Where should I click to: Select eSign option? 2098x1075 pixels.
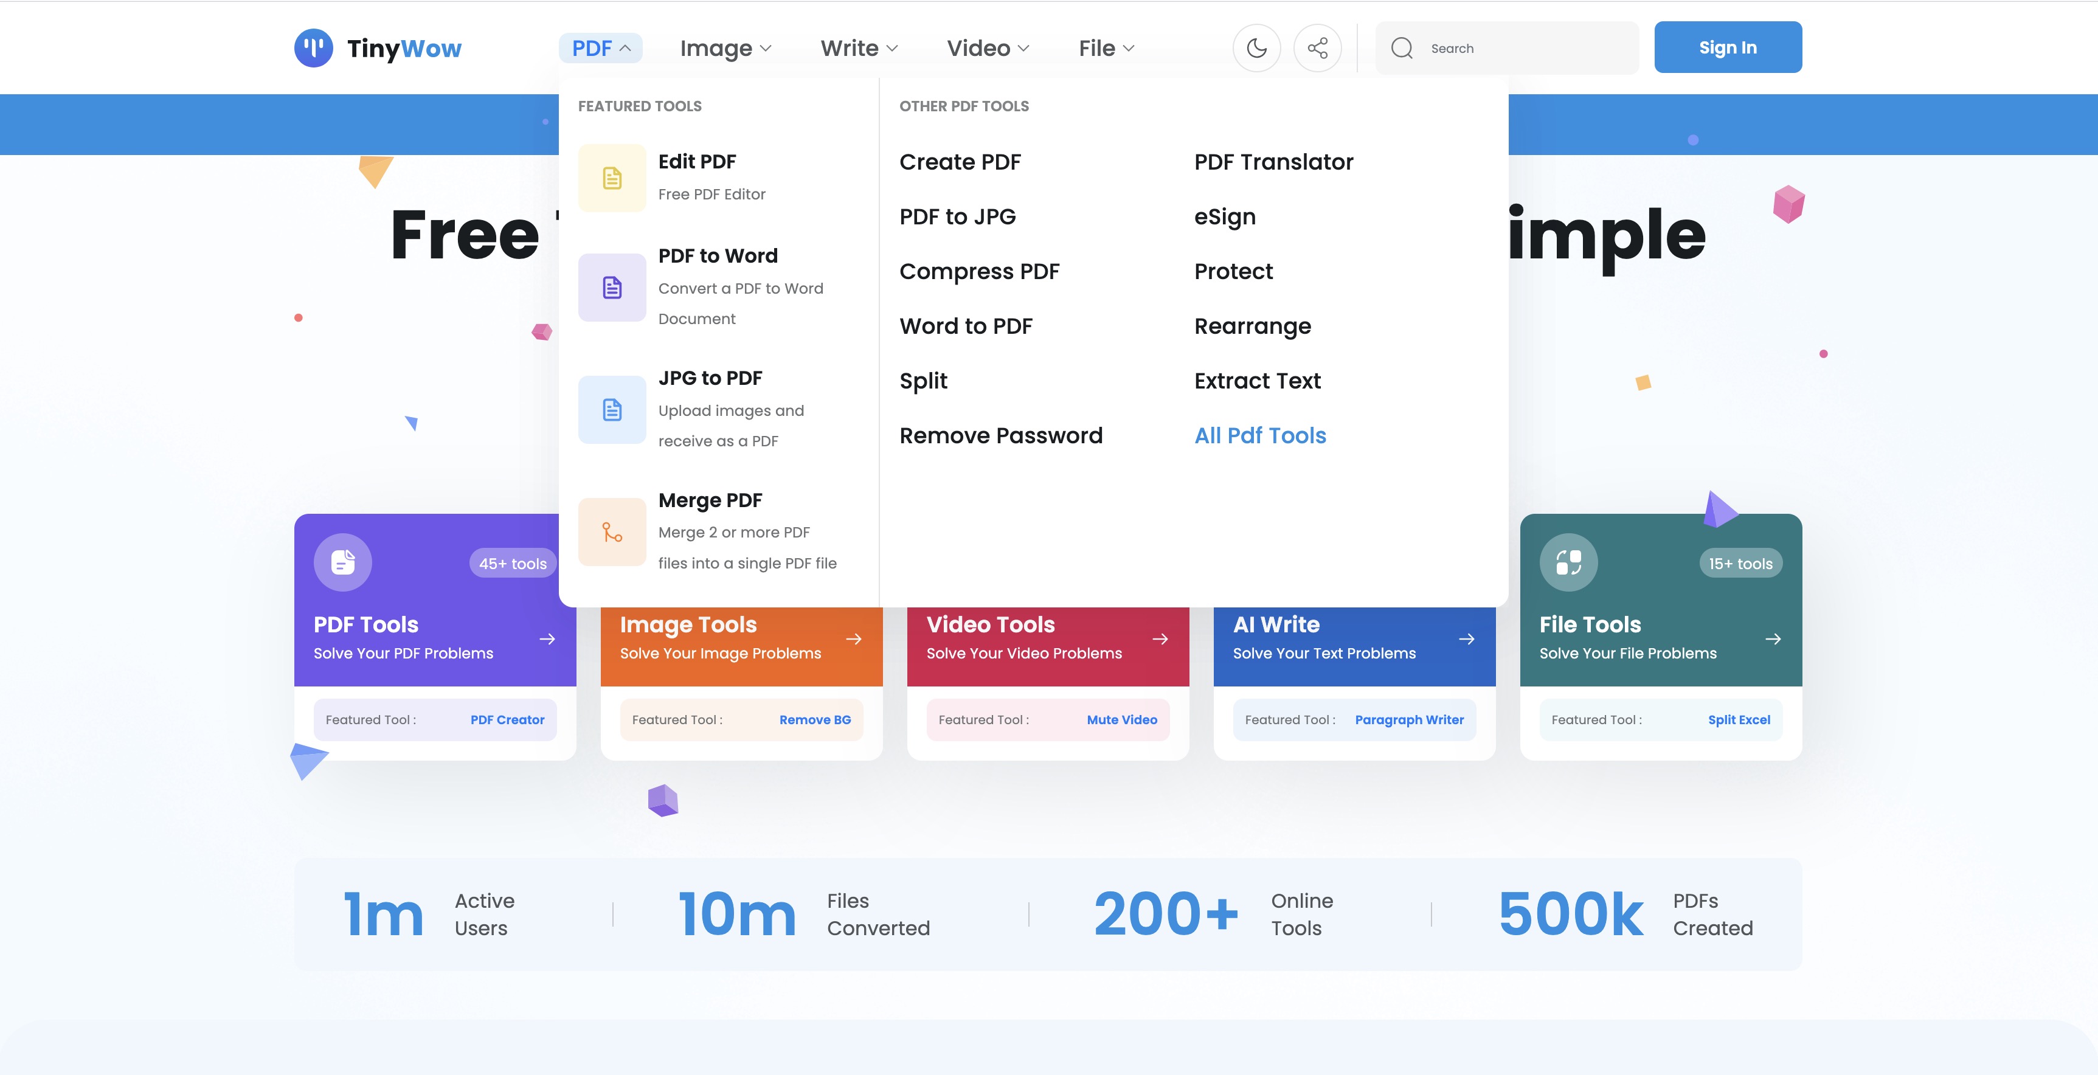(x=1225, y=216)
